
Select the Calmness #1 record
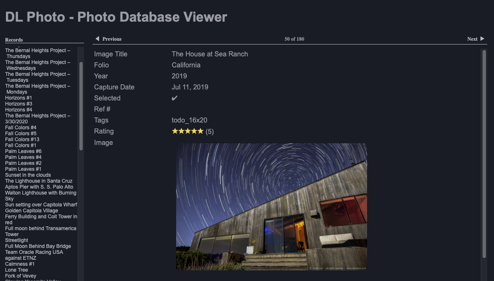coord(20,264)
